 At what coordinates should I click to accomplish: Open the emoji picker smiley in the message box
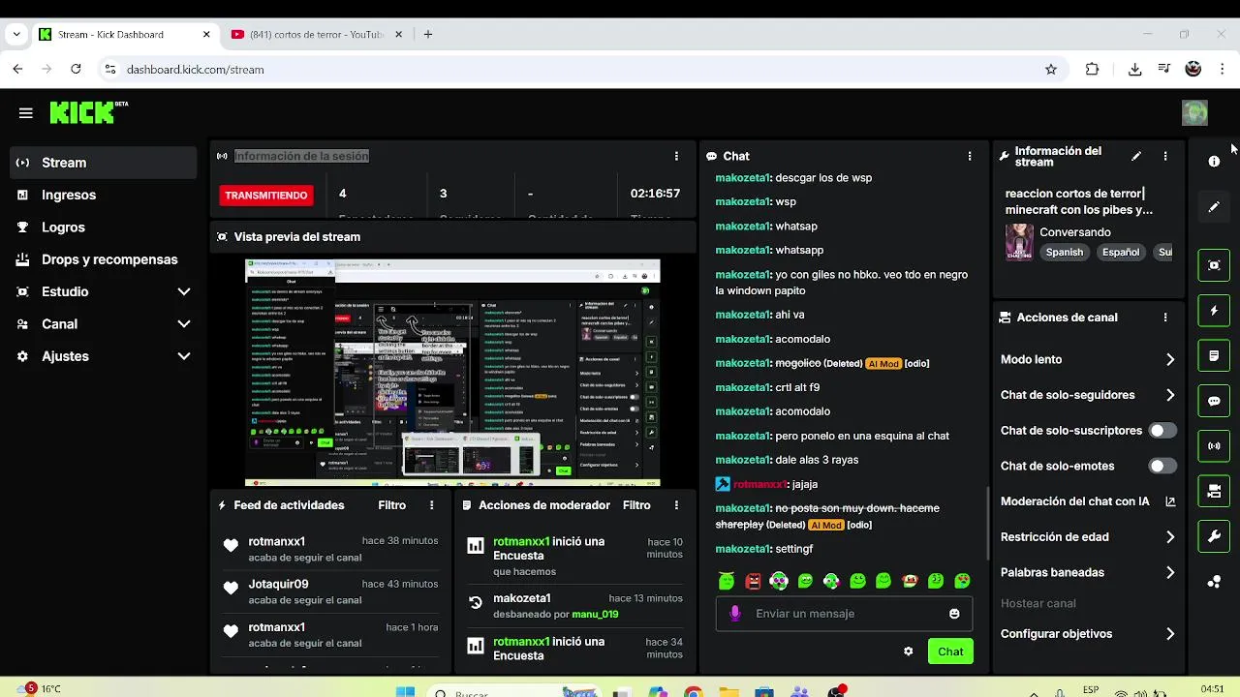click(954, 614)
